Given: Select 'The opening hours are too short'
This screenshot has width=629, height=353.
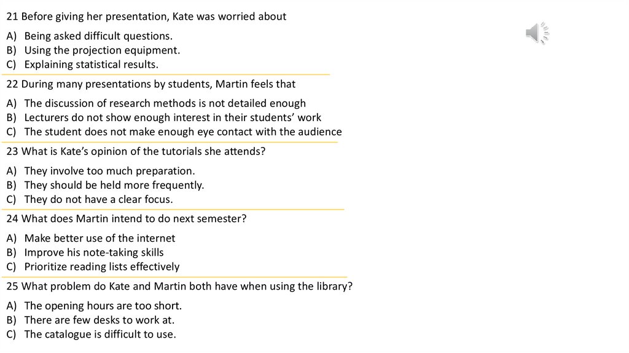Looking at the screenshot, I should point(103,306).
